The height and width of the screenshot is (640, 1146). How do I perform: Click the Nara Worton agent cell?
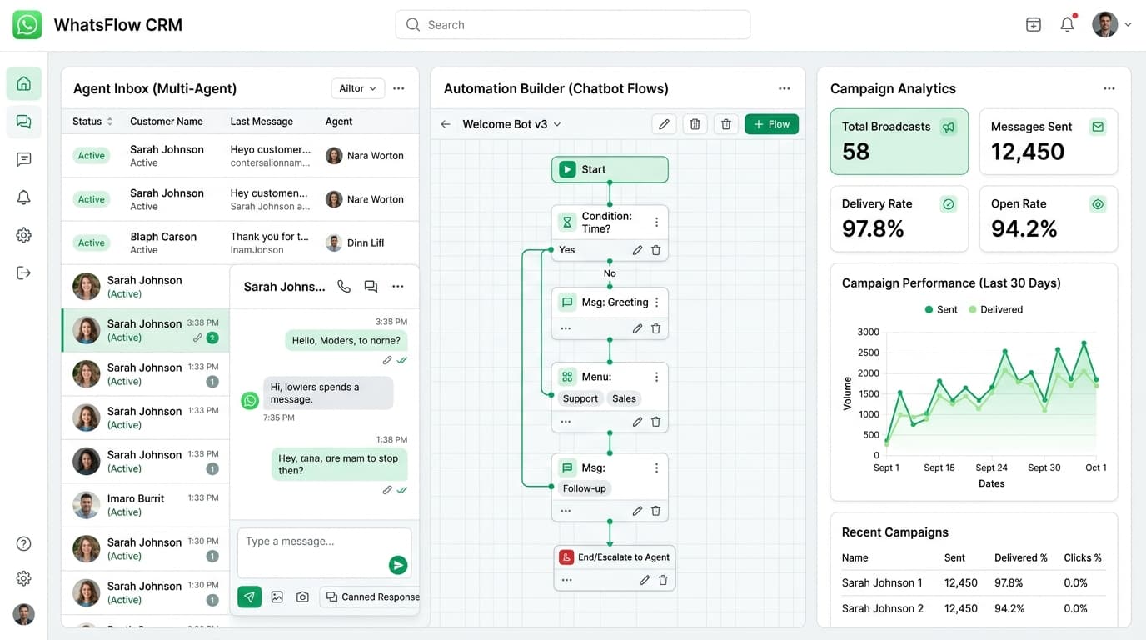coord(365,156)
